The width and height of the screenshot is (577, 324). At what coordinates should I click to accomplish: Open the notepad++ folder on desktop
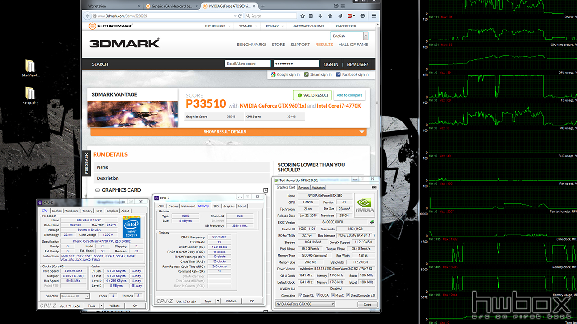31,95
